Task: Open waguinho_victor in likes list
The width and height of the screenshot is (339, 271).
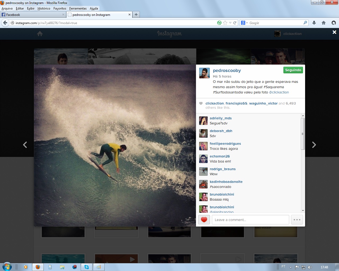Action: pos(263,103)
